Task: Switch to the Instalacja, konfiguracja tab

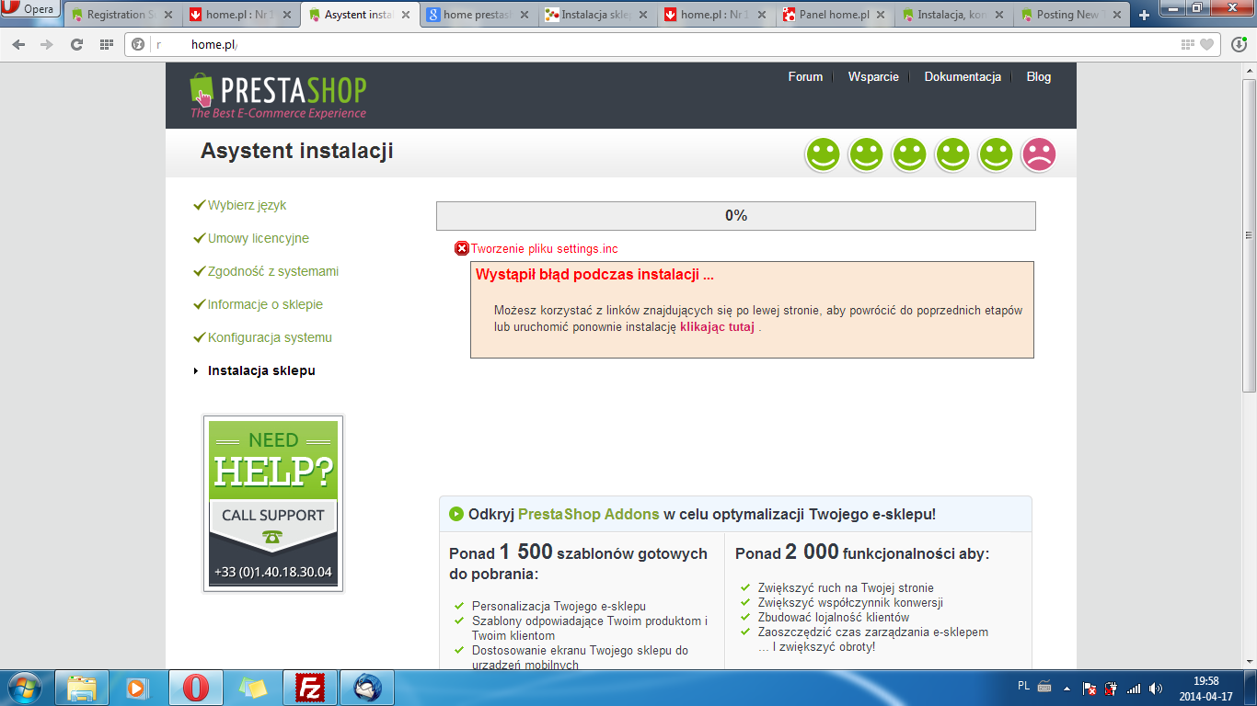Action: coord(953,15)
